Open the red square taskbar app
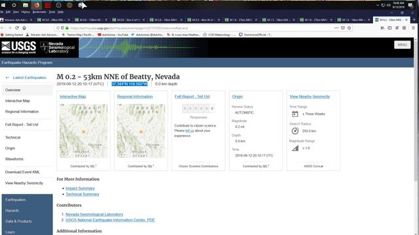 point(48,5)
